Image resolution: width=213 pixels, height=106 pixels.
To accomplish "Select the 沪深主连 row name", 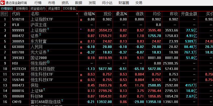I will click(39, 25).
